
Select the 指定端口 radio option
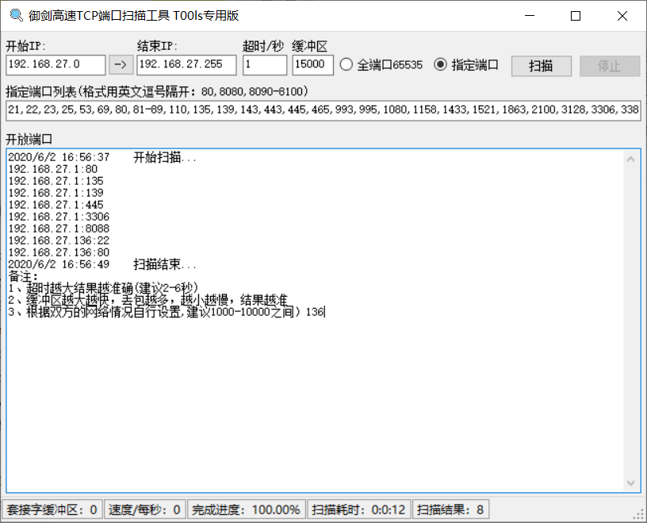441,65
